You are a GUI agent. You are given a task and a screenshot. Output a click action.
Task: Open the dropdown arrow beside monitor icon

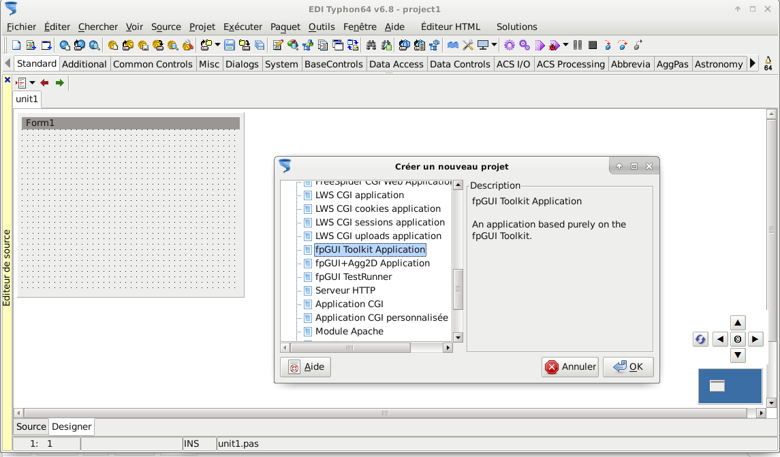pos(494,45)
